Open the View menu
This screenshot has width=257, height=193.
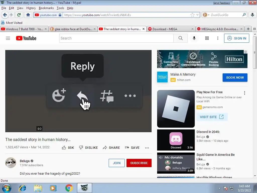coord(20,8)
